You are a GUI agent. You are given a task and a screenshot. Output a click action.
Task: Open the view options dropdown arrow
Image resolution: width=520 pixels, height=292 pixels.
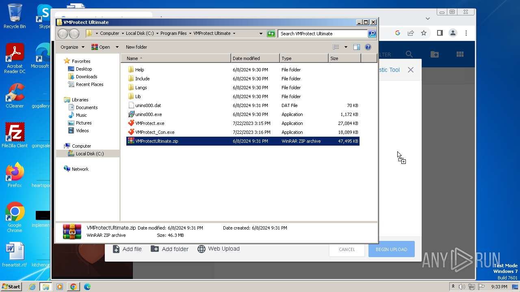[346, 47]
